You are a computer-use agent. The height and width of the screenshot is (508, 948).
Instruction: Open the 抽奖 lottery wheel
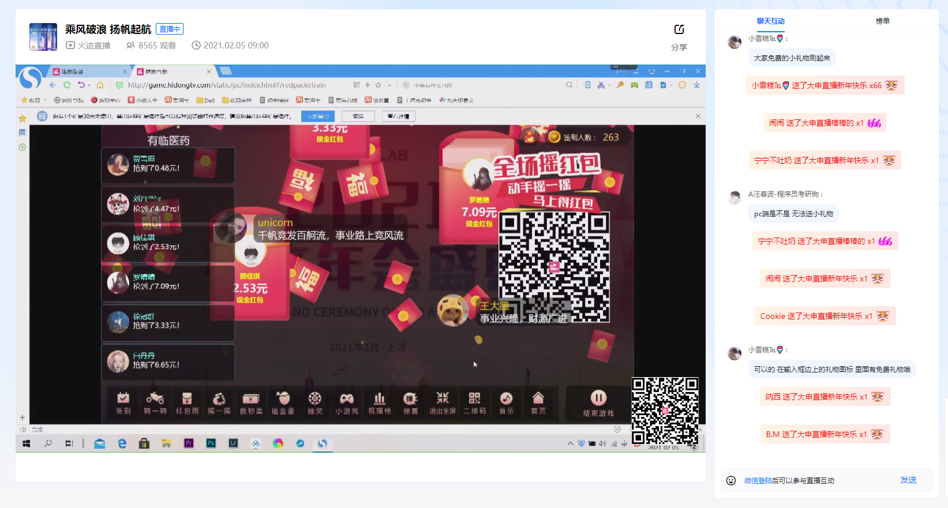(315, 403)
